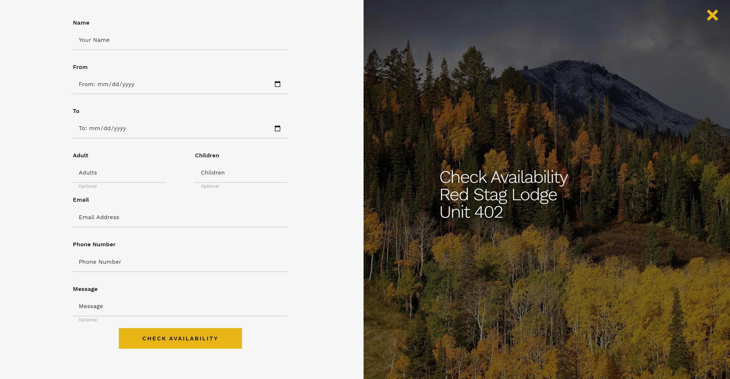Select the Children input field
730x379 pixels.
click(x=241, y=173)
